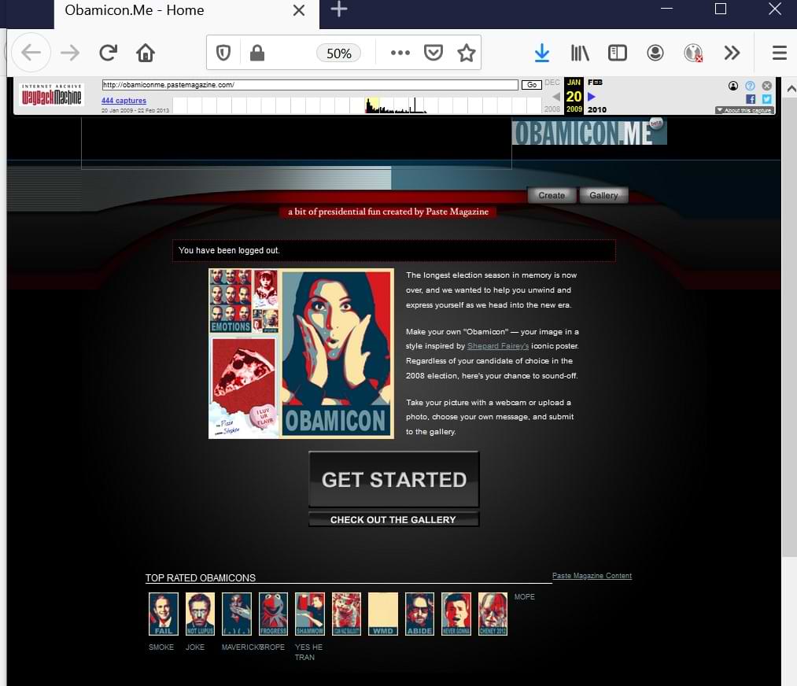Open the 444 captures link
Image resolution: width=797 pixels, height=686 pixels.
tap(124, 101)
